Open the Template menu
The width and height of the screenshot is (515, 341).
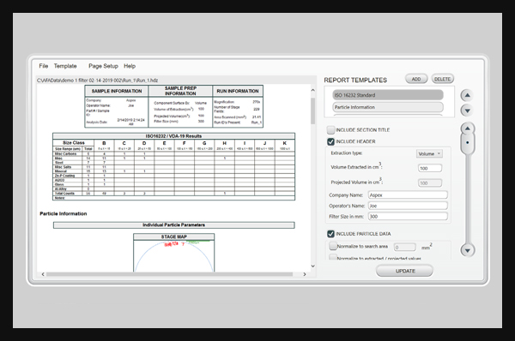[65, 66]
